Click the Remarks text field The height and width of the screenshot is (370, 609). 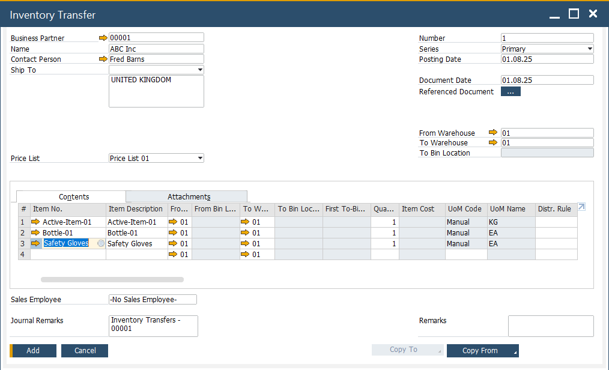point(550,326)
